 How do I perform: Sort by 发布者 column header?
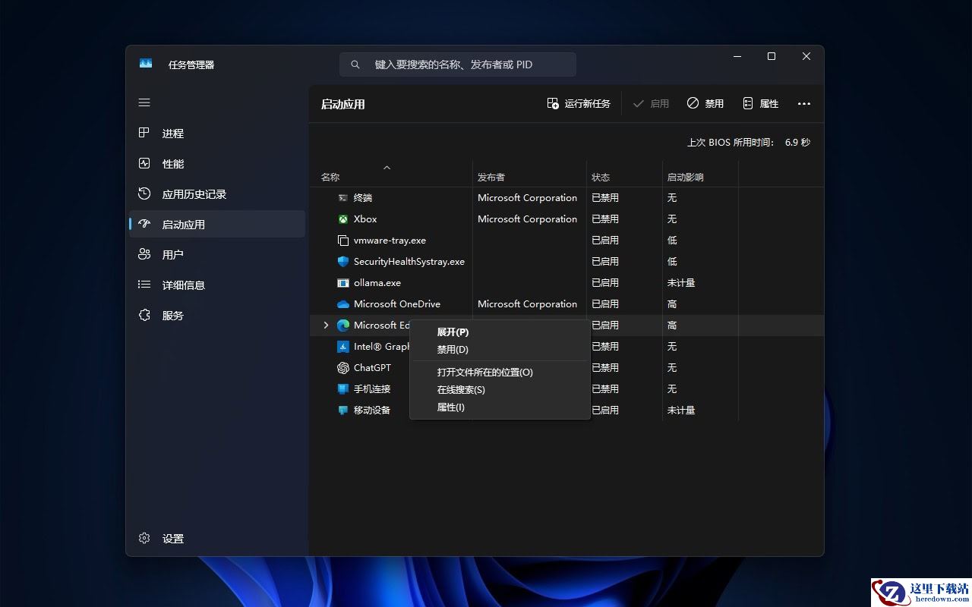(x=491, y=177)
